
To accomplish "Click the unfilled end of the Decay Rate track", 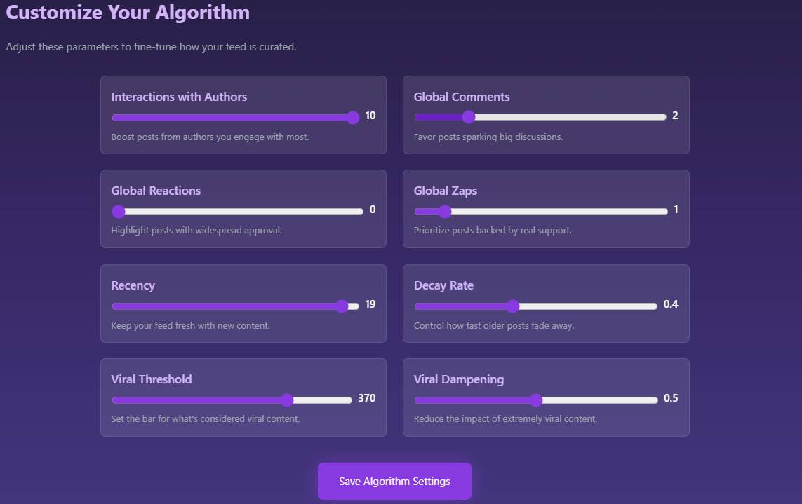I will (x=646, y=306).
